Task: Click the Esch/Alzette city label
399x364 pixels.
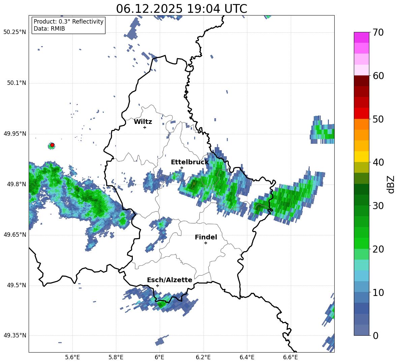Action: [x=170, y=280]
